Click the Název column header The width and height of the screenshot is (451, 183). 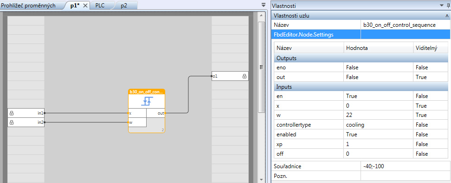[309, 49]
